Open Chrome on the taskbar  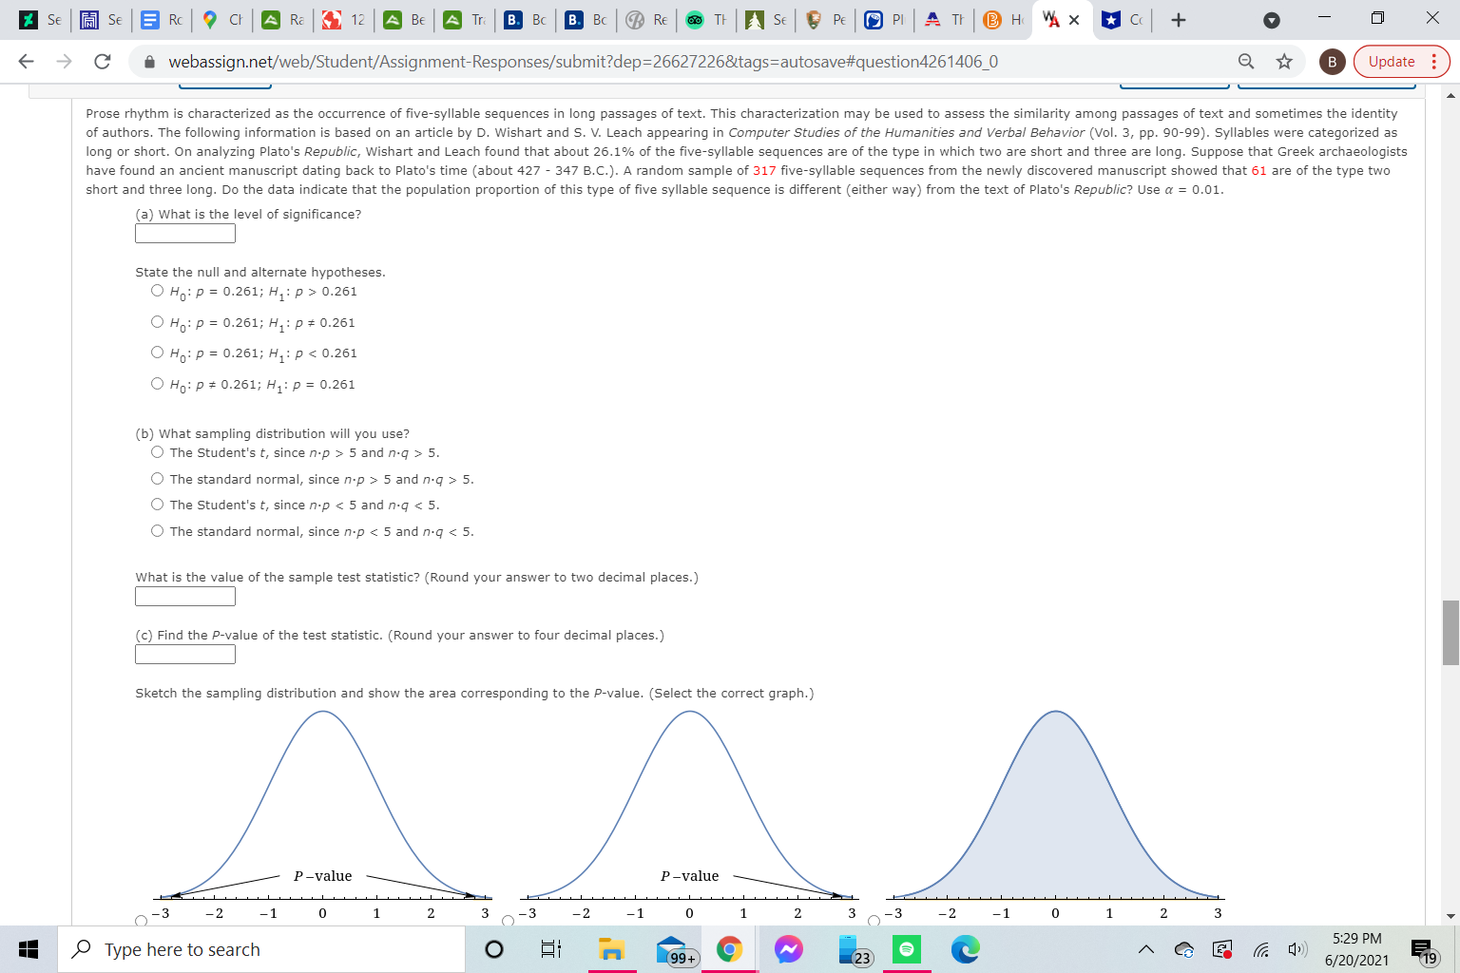click(729, 949)
